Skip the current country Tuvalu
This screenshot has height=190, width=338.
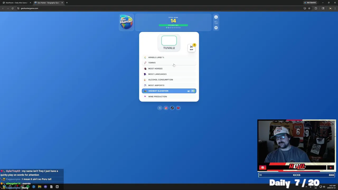191,47
